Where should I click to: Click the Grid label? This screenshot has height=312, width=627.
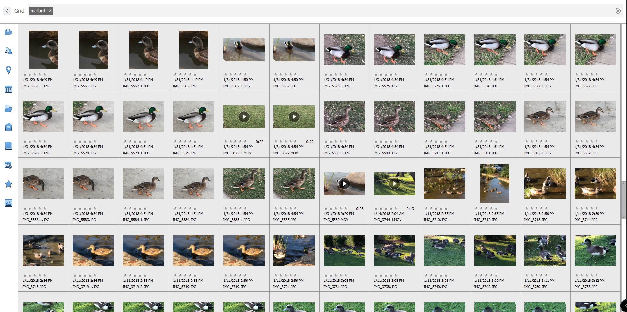[19, 11]
